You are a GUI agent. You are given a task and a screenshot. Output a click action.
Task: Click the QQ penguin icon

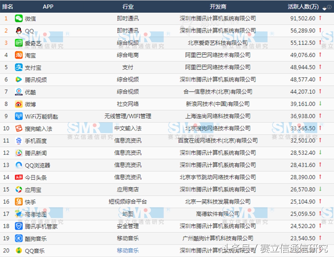[x=18, y=31]
